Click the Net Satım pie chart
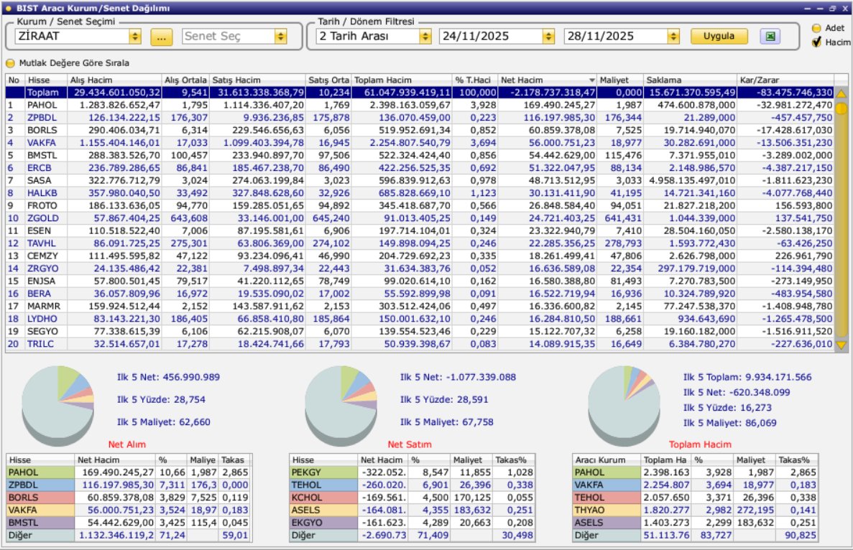The height and width of the screenshot is (550, 853). pos(341,406)
